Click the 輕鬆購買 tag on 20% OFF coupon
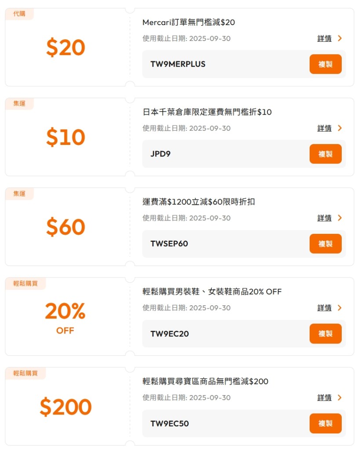 tap(26, 284)
